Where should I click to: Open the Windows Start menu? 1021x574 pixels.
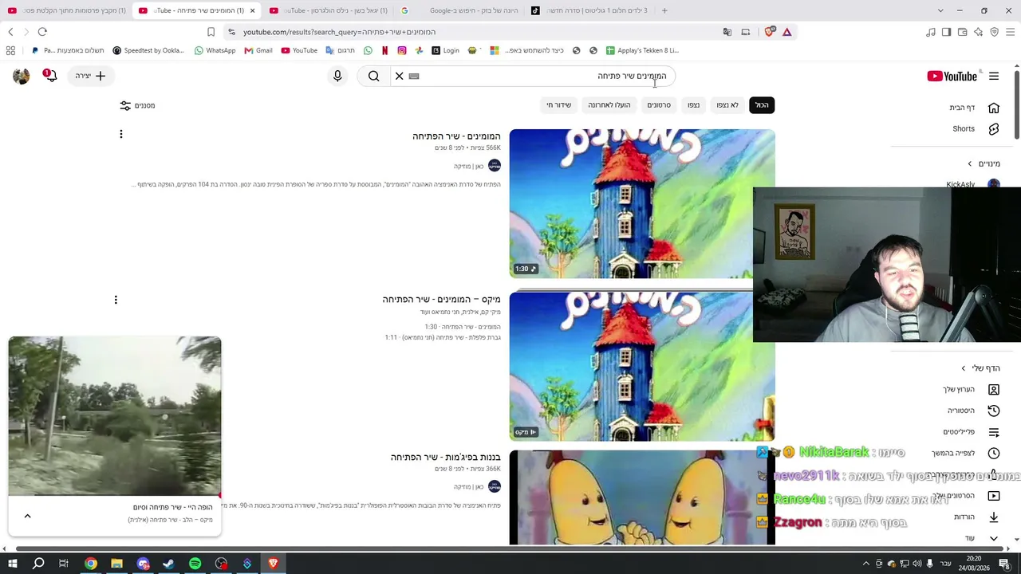tap(12, 564)
